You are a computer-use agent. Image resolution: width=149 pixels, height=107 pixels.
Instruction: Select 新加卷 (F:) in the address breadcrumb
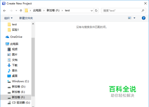pos(53,10)
